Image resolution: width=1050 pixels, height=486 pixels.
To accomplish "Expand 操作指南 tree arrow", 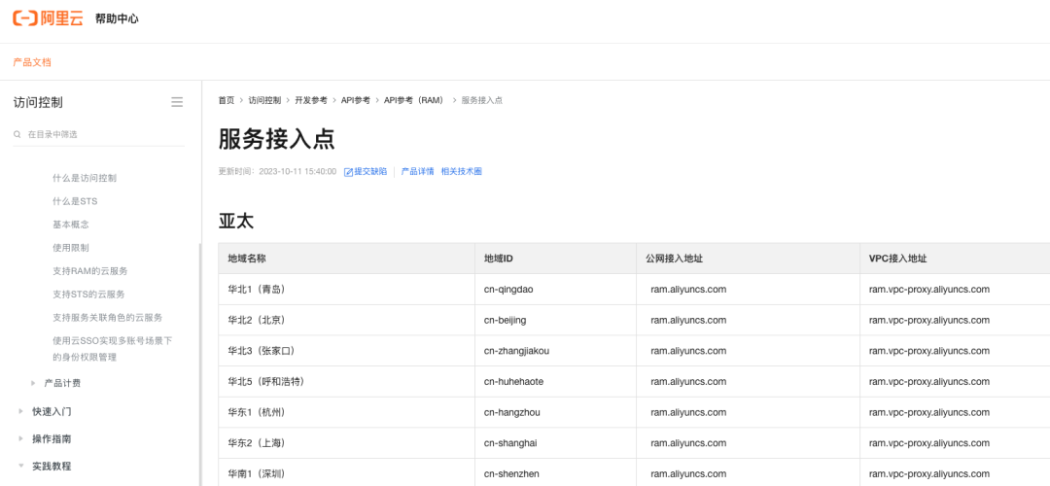I will tap(20, 439).
